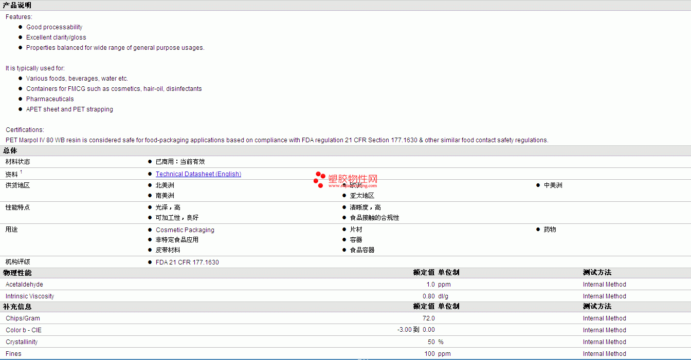Select the 'Good processability' feature text
Screen dimensions: 691x360
(x=54, y=27)
